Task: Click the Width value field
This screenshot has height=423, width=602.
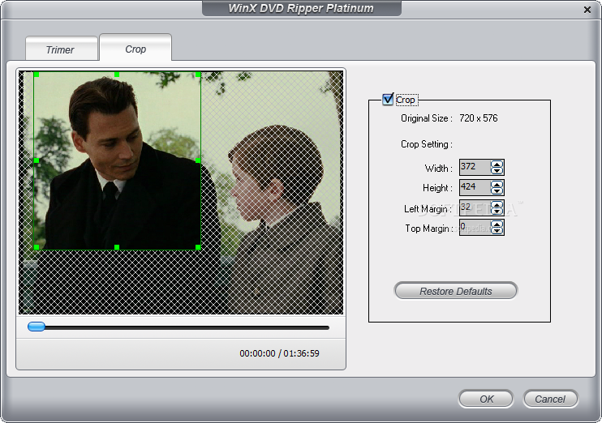Action: (x=475, y=167)
